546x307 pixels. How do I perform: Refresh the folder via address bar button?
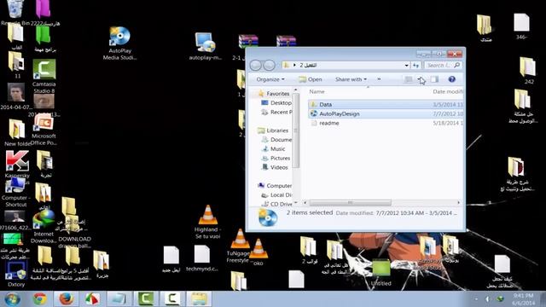coord(415,65)
